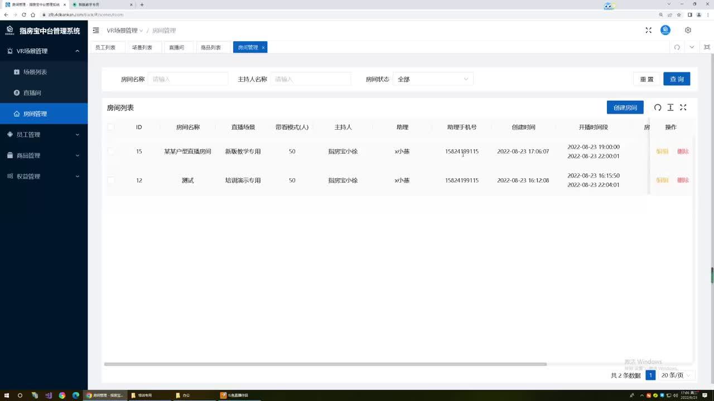Open the settings gear icon
Viewport: 714px width, 401px height.
(688, 31)
